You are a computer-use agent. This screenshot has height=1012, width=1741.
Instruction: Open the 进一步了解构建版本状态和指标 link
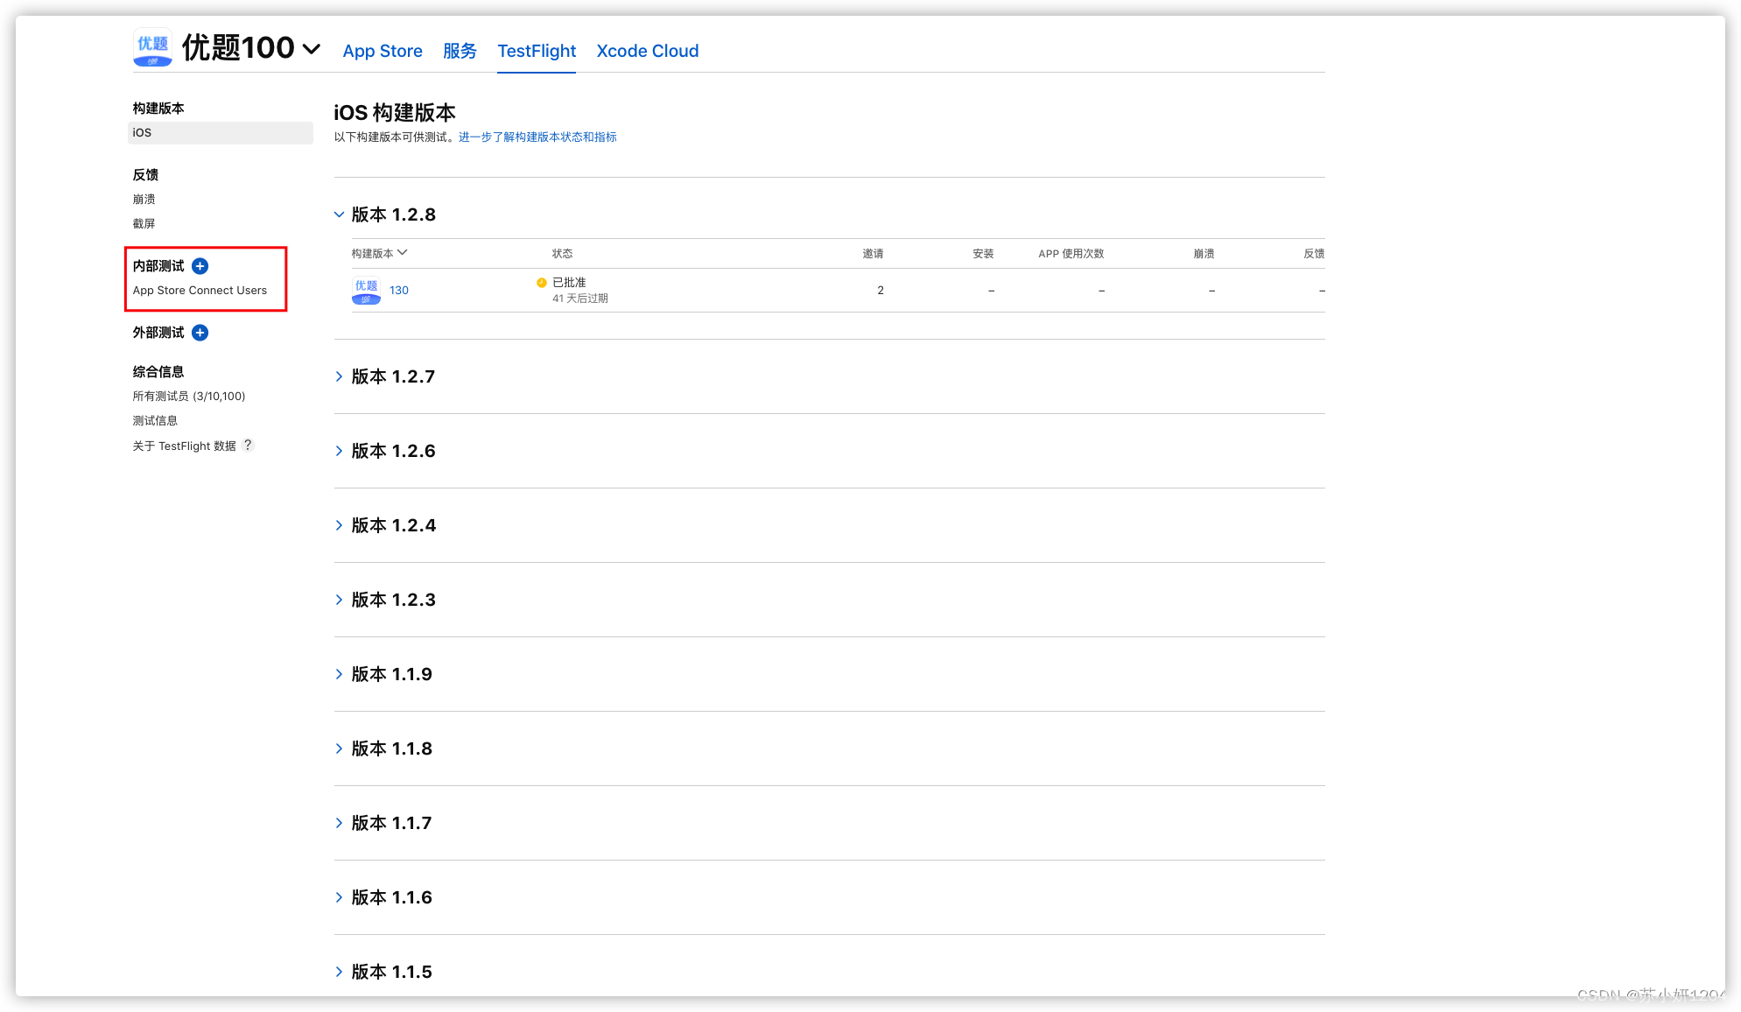click(x=537, y=137)
